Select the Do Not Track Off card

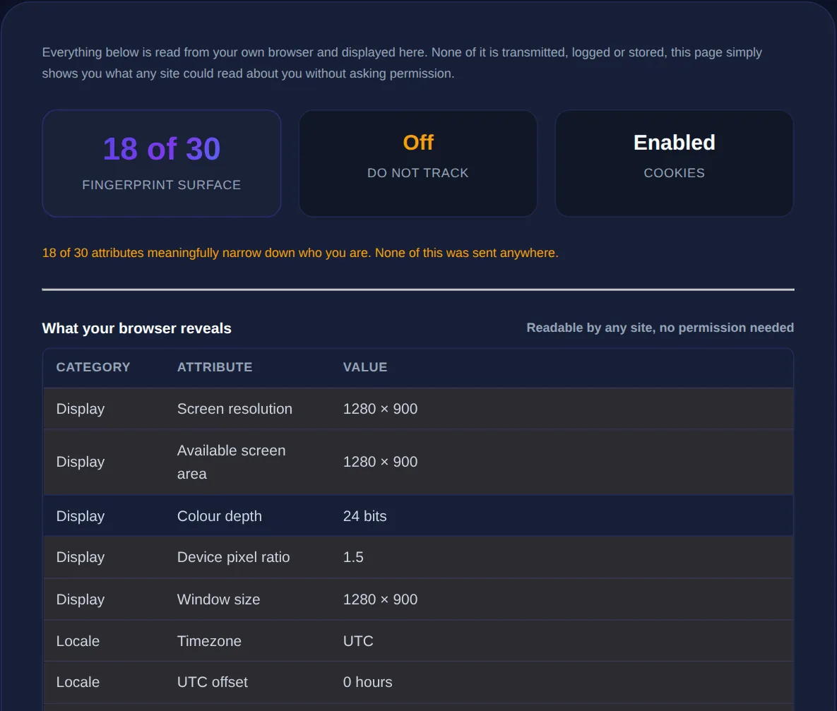click(418, 163)
